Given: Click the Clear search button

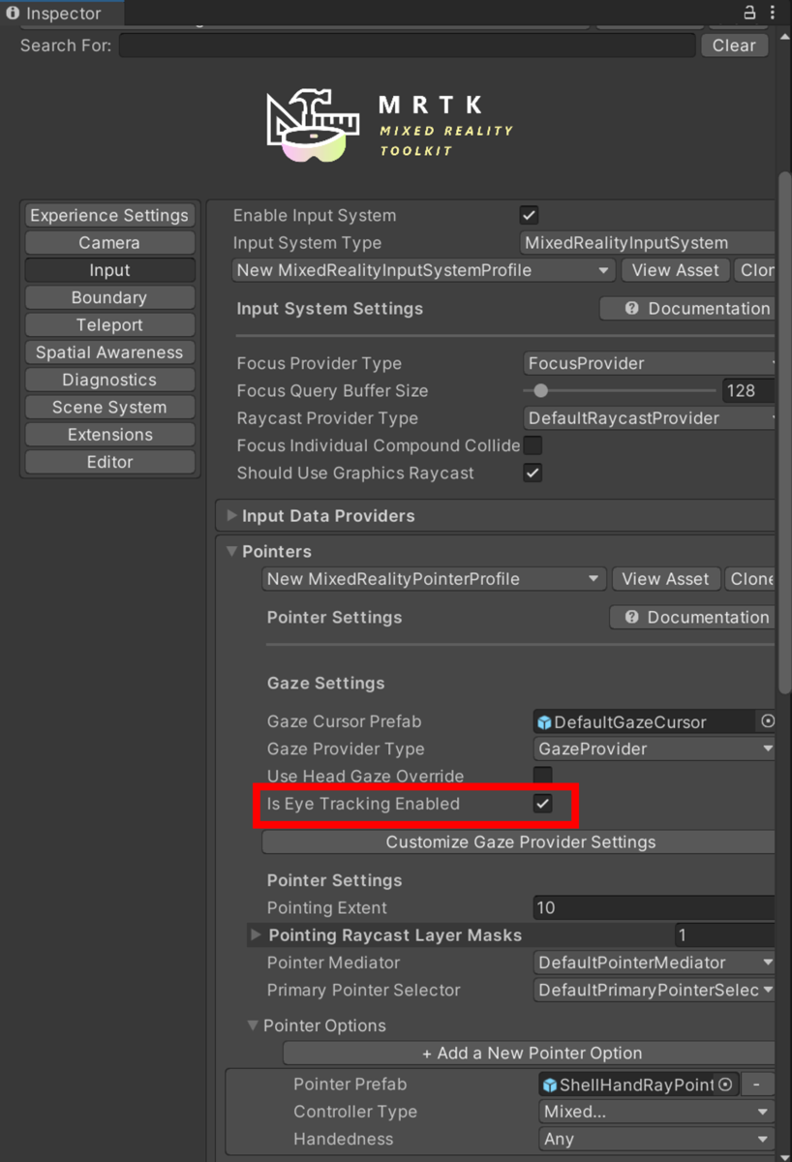Looking at the screenshot, I should [734, 46].
